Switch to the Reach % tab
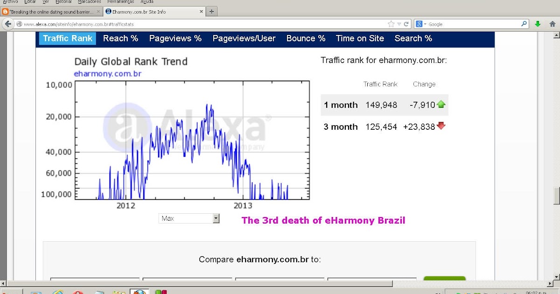The image size is (560, 294). [x=120, y=38]
